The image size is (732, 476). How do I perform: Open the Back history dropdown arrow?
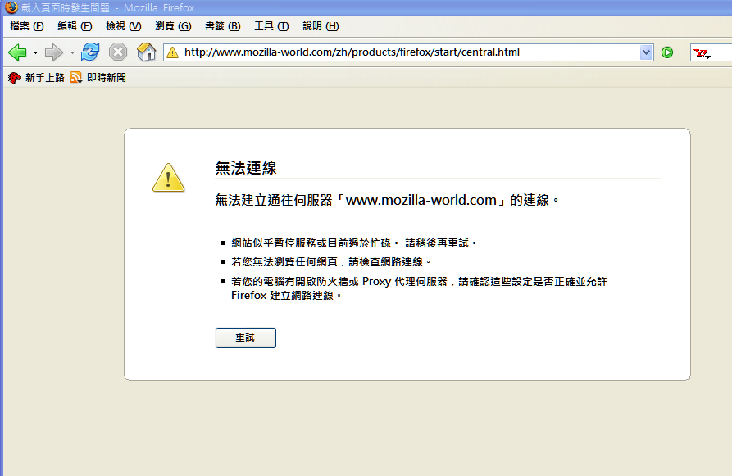click(35, 52)
